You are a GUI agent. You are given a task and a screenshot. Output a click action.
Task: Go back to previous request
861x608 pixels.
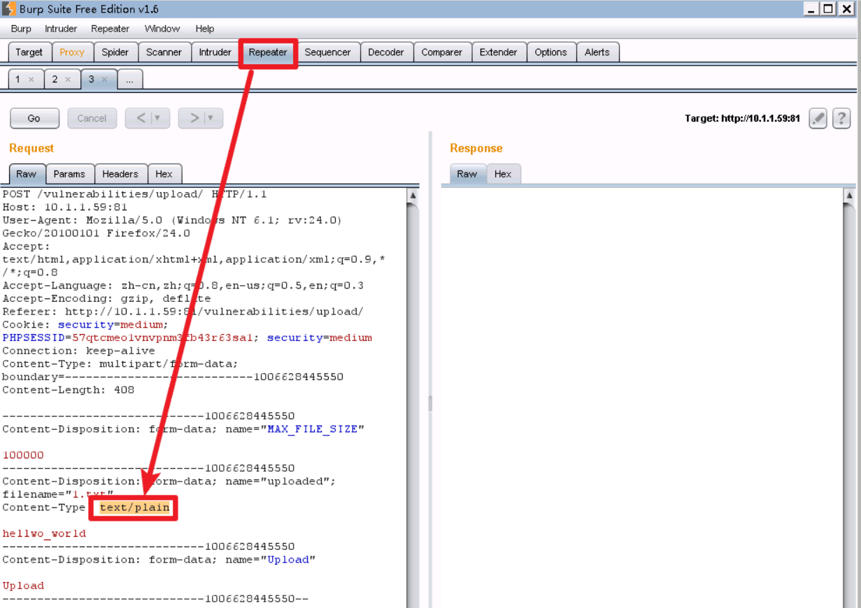[141, 118]
